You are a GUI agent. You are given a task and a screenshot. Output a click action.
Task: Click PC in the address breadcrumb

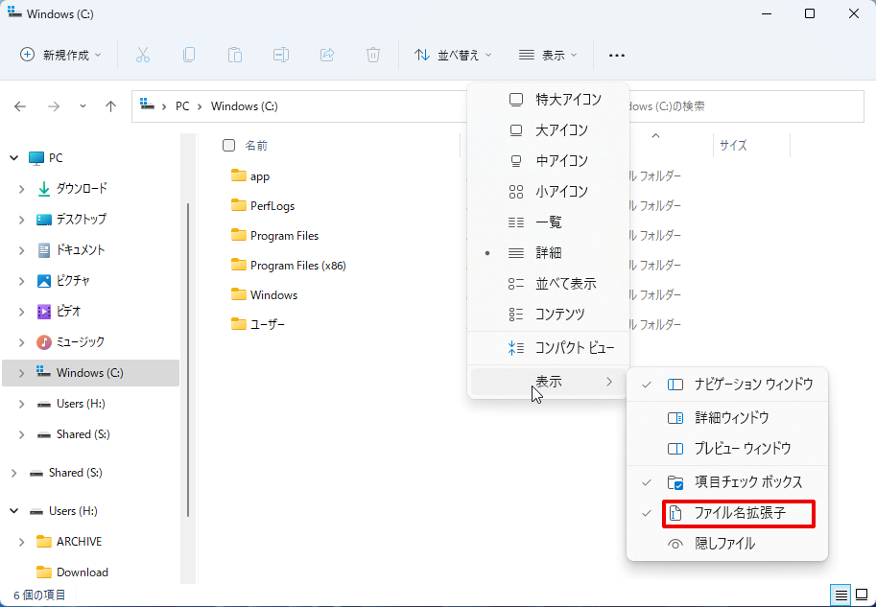182,106
